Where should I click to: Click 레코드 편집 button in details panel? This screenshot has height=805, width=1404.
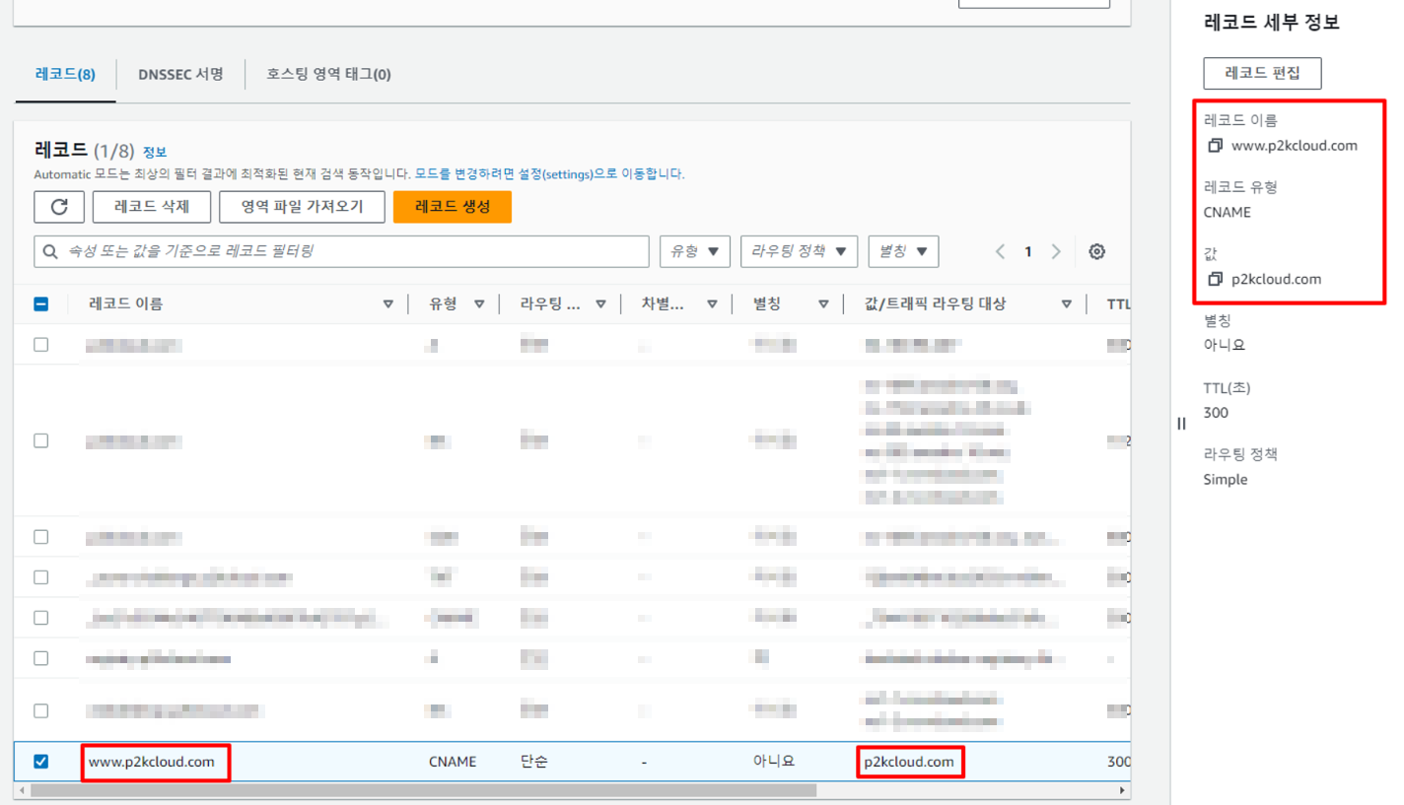click(1263, 74)
